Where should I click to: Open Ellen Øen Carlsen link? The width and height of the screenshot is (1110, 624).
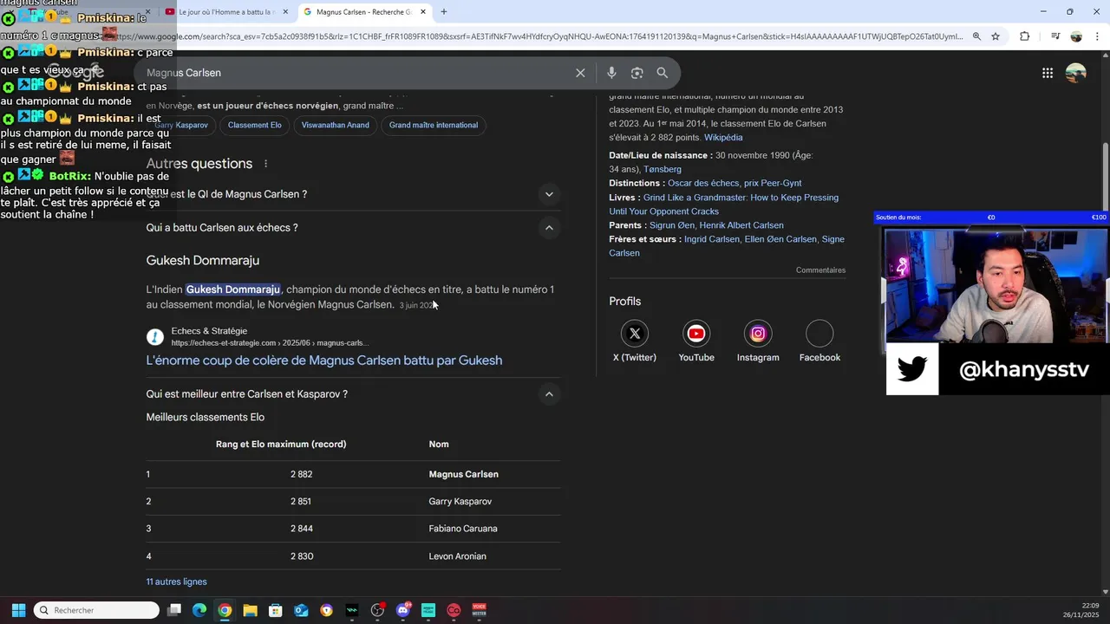[x=780, y=239]
